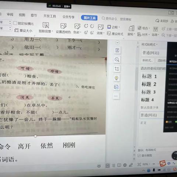Select the Picture Tools (图片工具) tab

coord(89,18)
